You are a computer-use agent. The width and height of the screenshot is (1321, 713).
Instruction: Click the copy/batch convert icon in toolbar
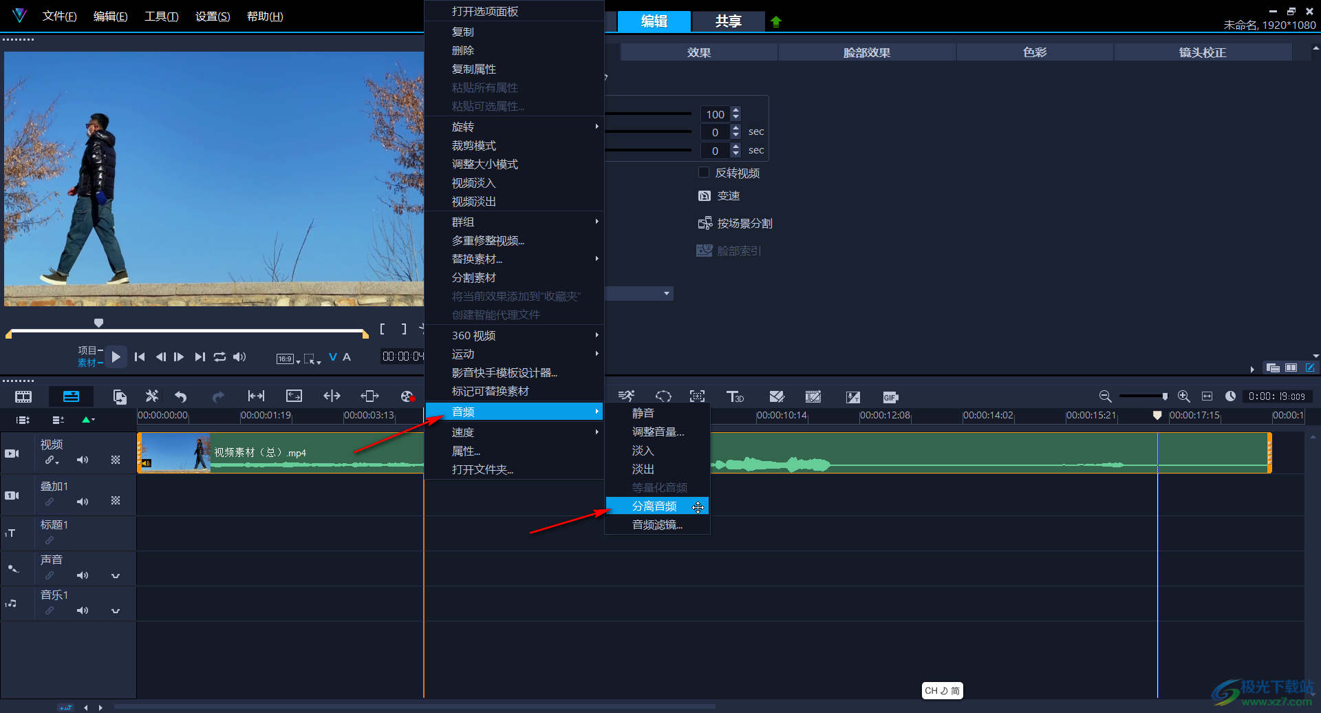tap(120, 396)
